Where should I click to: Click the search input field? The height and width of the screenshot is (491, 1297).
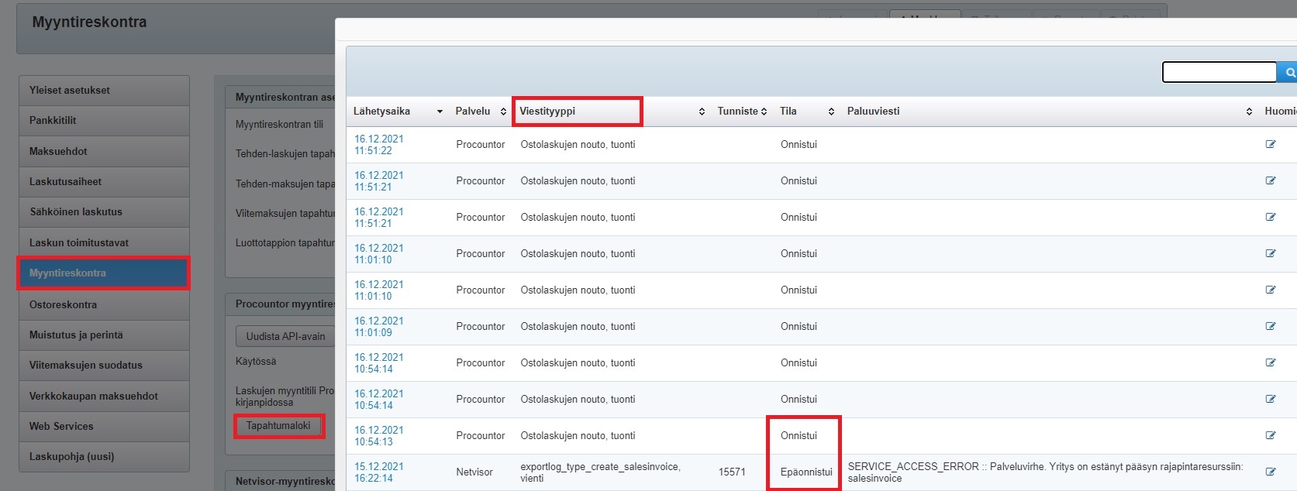(1219, 72)
